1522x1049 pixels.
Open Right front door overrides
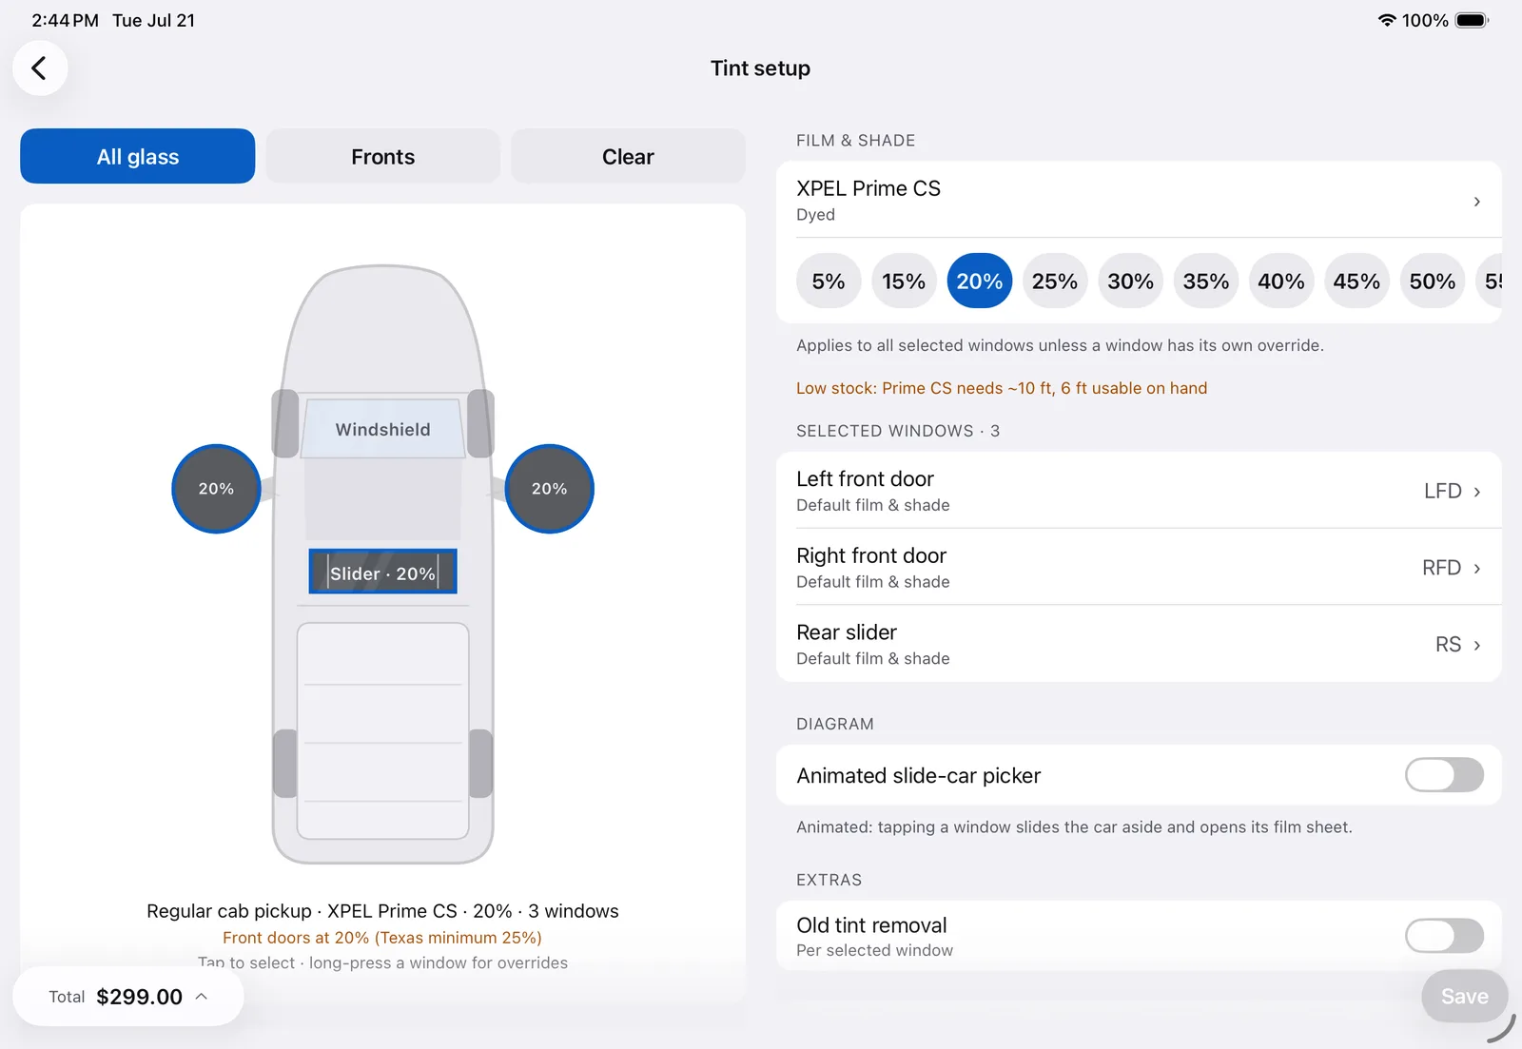point(1139,567)
